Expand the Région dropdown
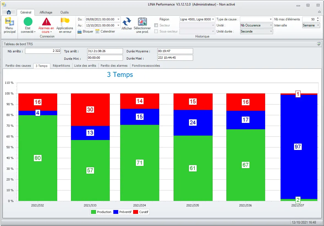Screen dimensions: 324x226 pyautogui.click(x=213, y=19)
